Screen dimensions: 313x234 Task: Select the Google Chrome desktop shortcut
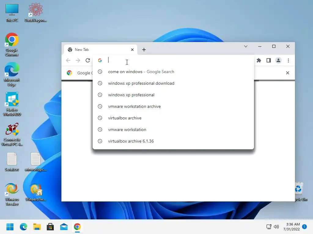(x=12, y=44)
